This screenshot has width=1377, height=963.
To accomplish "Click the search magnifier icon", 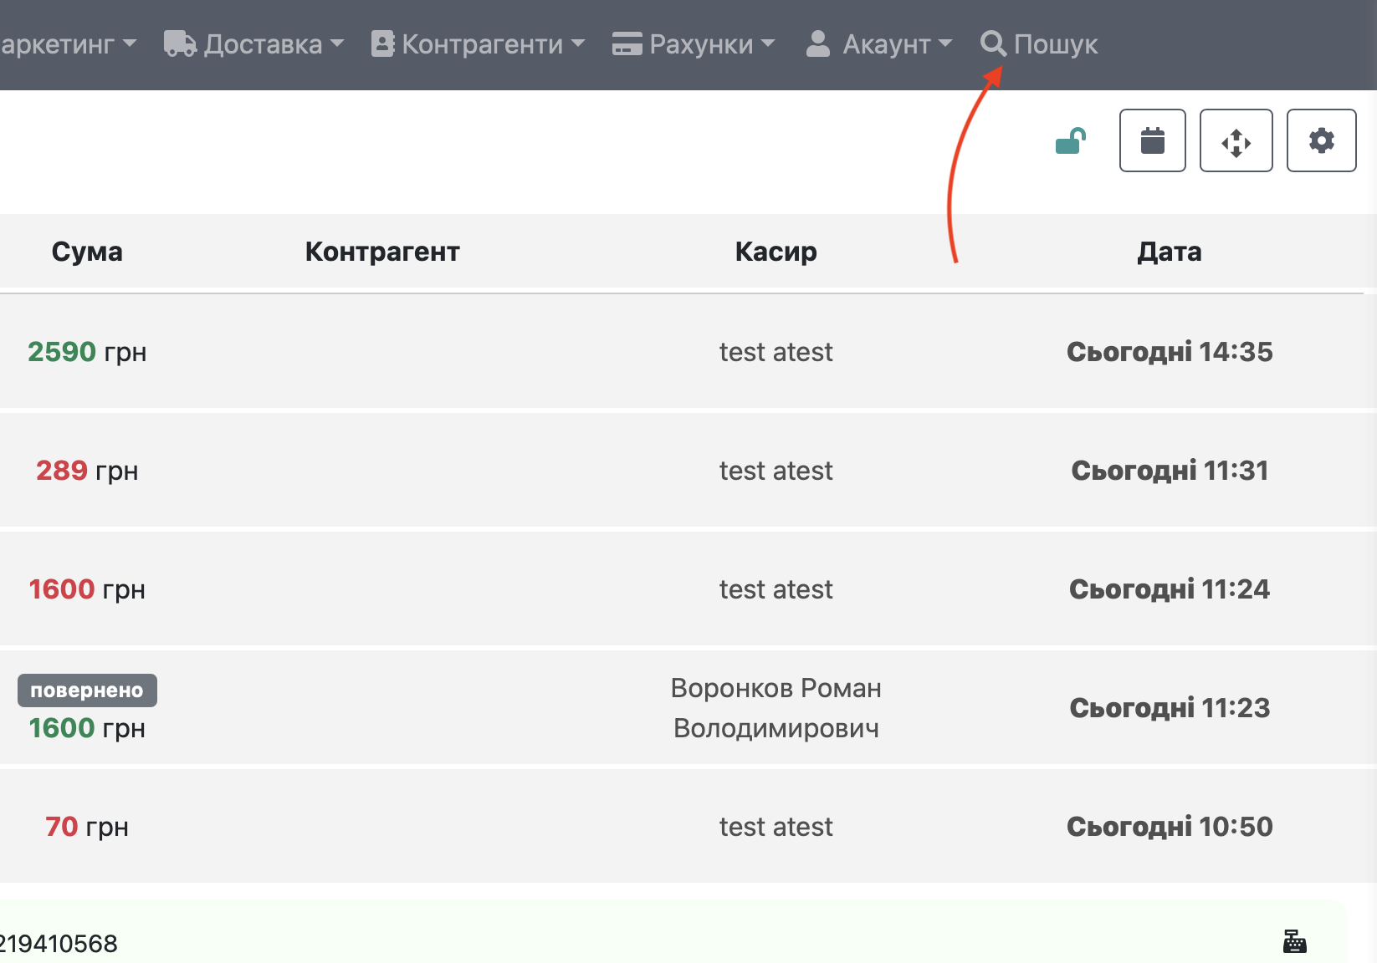I will tap(993, 43).
